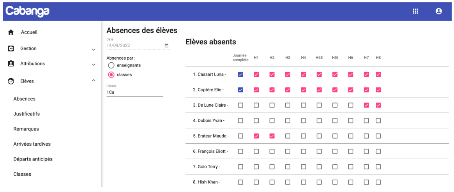
Task: Uncheck H7 for De Lune Claire
Action: (366, 105)
